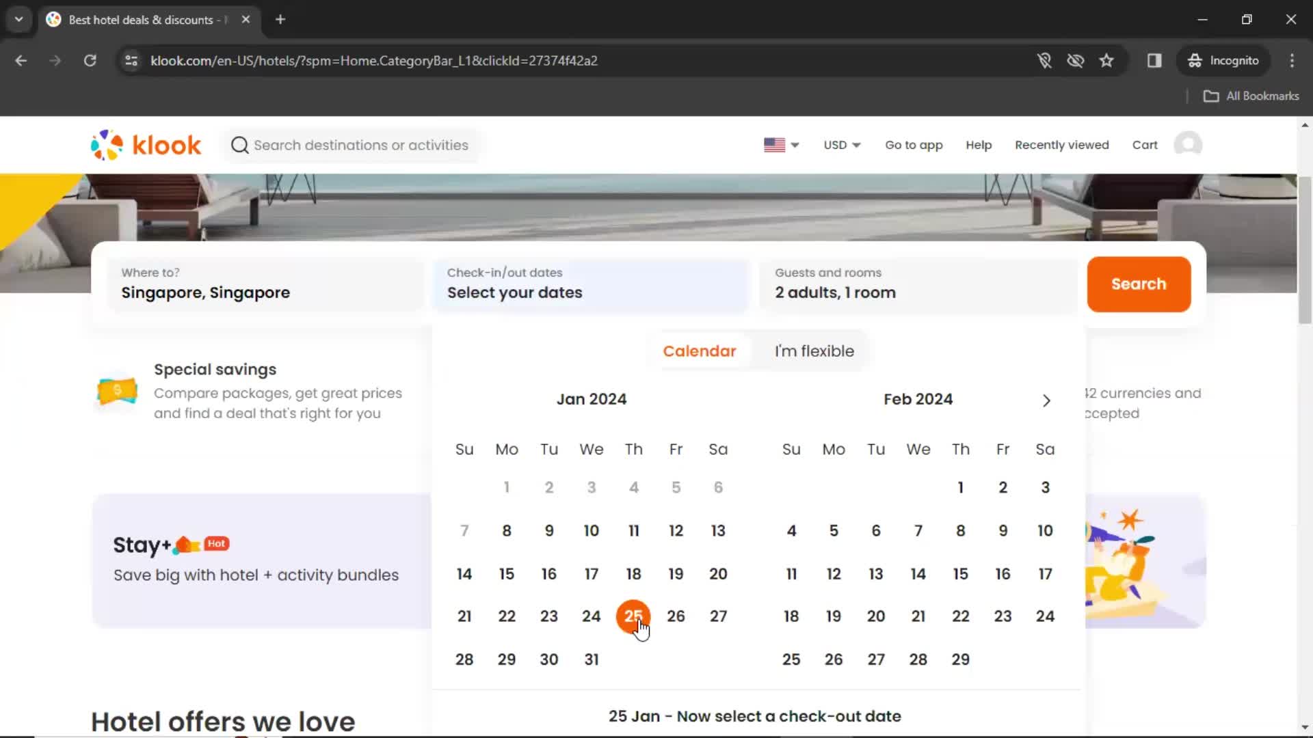This screenshot has width=1313, height=738.
Task: Click the Search button
Action: point(1139,284)
